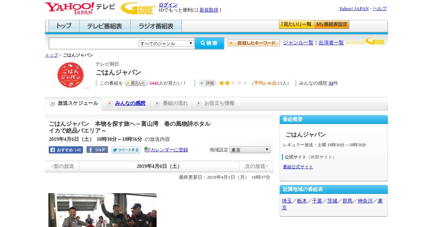Click the 千葉 region link
The height and width of the screenshot is (227, 433).
(x=317, y=201)
